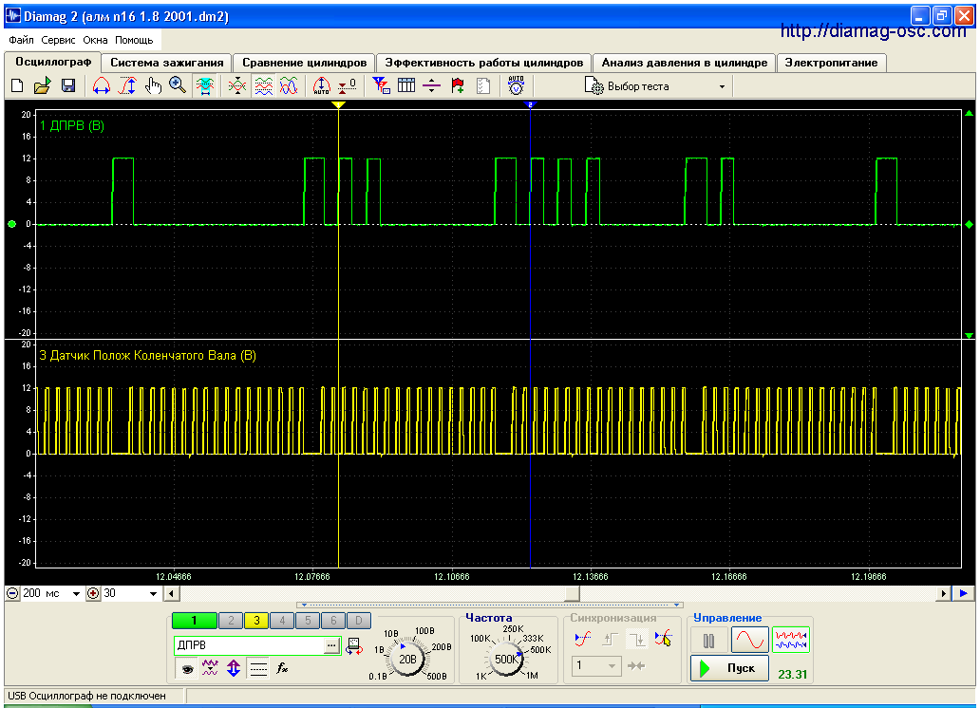This screenshot has width=980, height=708.
Task: Click the yellow cursor marker above the waveform
Action: coord(338,105)
